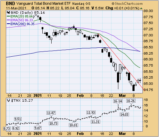
Task: Click the 12 value on the $TNX axis
Action: [146, 116]
